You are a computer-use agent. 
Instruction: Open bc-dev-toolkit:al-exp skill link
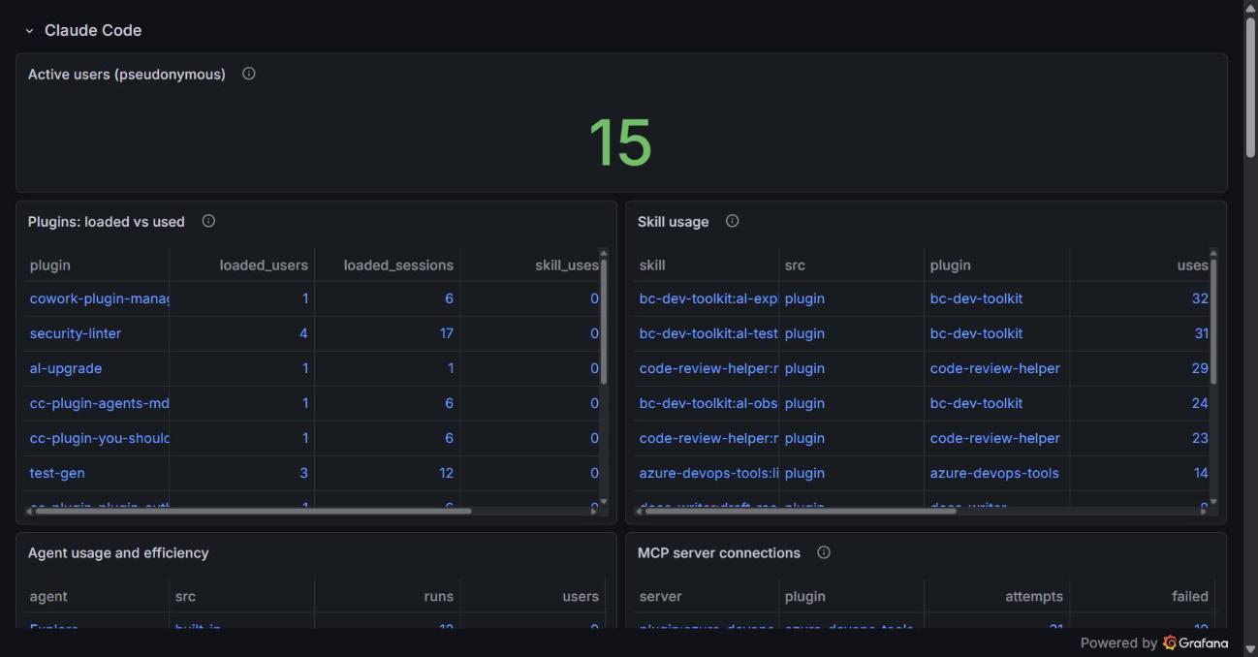coord(708,298)
